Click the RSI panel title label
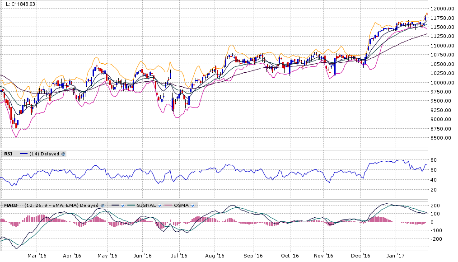 coord(8,154)
